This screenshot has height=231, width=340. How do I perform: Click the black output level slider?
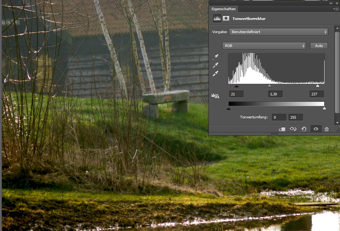click(228, 108)
